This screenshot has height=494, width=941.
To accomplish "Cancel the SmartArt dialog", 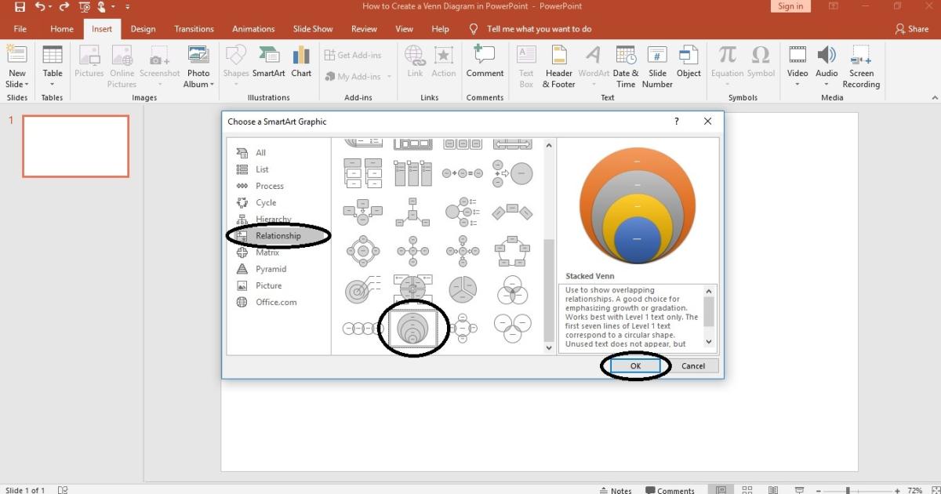I will tap(693, 365).
